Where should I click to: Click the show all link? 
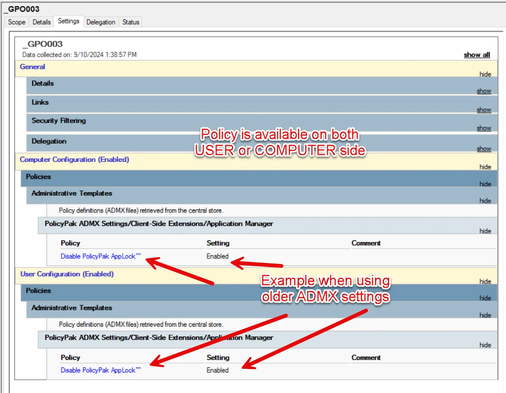(477, 55)
